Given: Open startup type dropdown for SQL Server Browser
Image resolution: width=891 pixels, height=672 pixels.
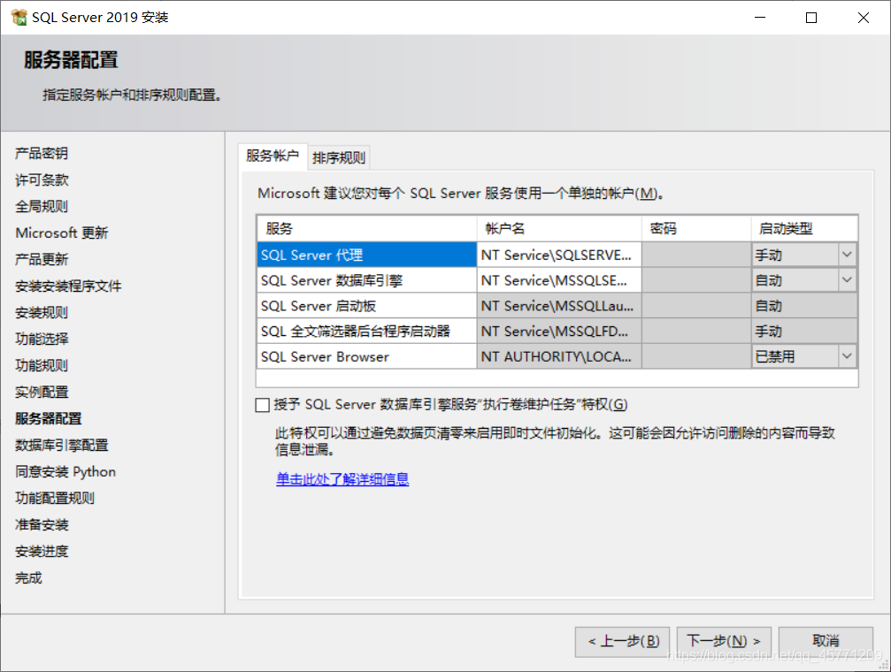Looking at the screenshot, I should pyautogui.click(x=847, y=356).
